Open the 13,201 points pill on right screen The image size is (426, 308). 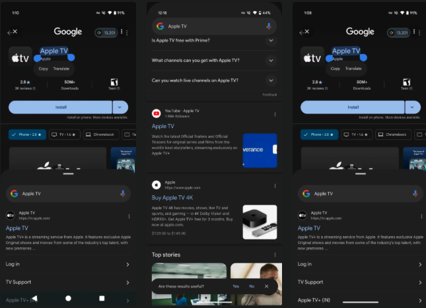tap(398, 33)
